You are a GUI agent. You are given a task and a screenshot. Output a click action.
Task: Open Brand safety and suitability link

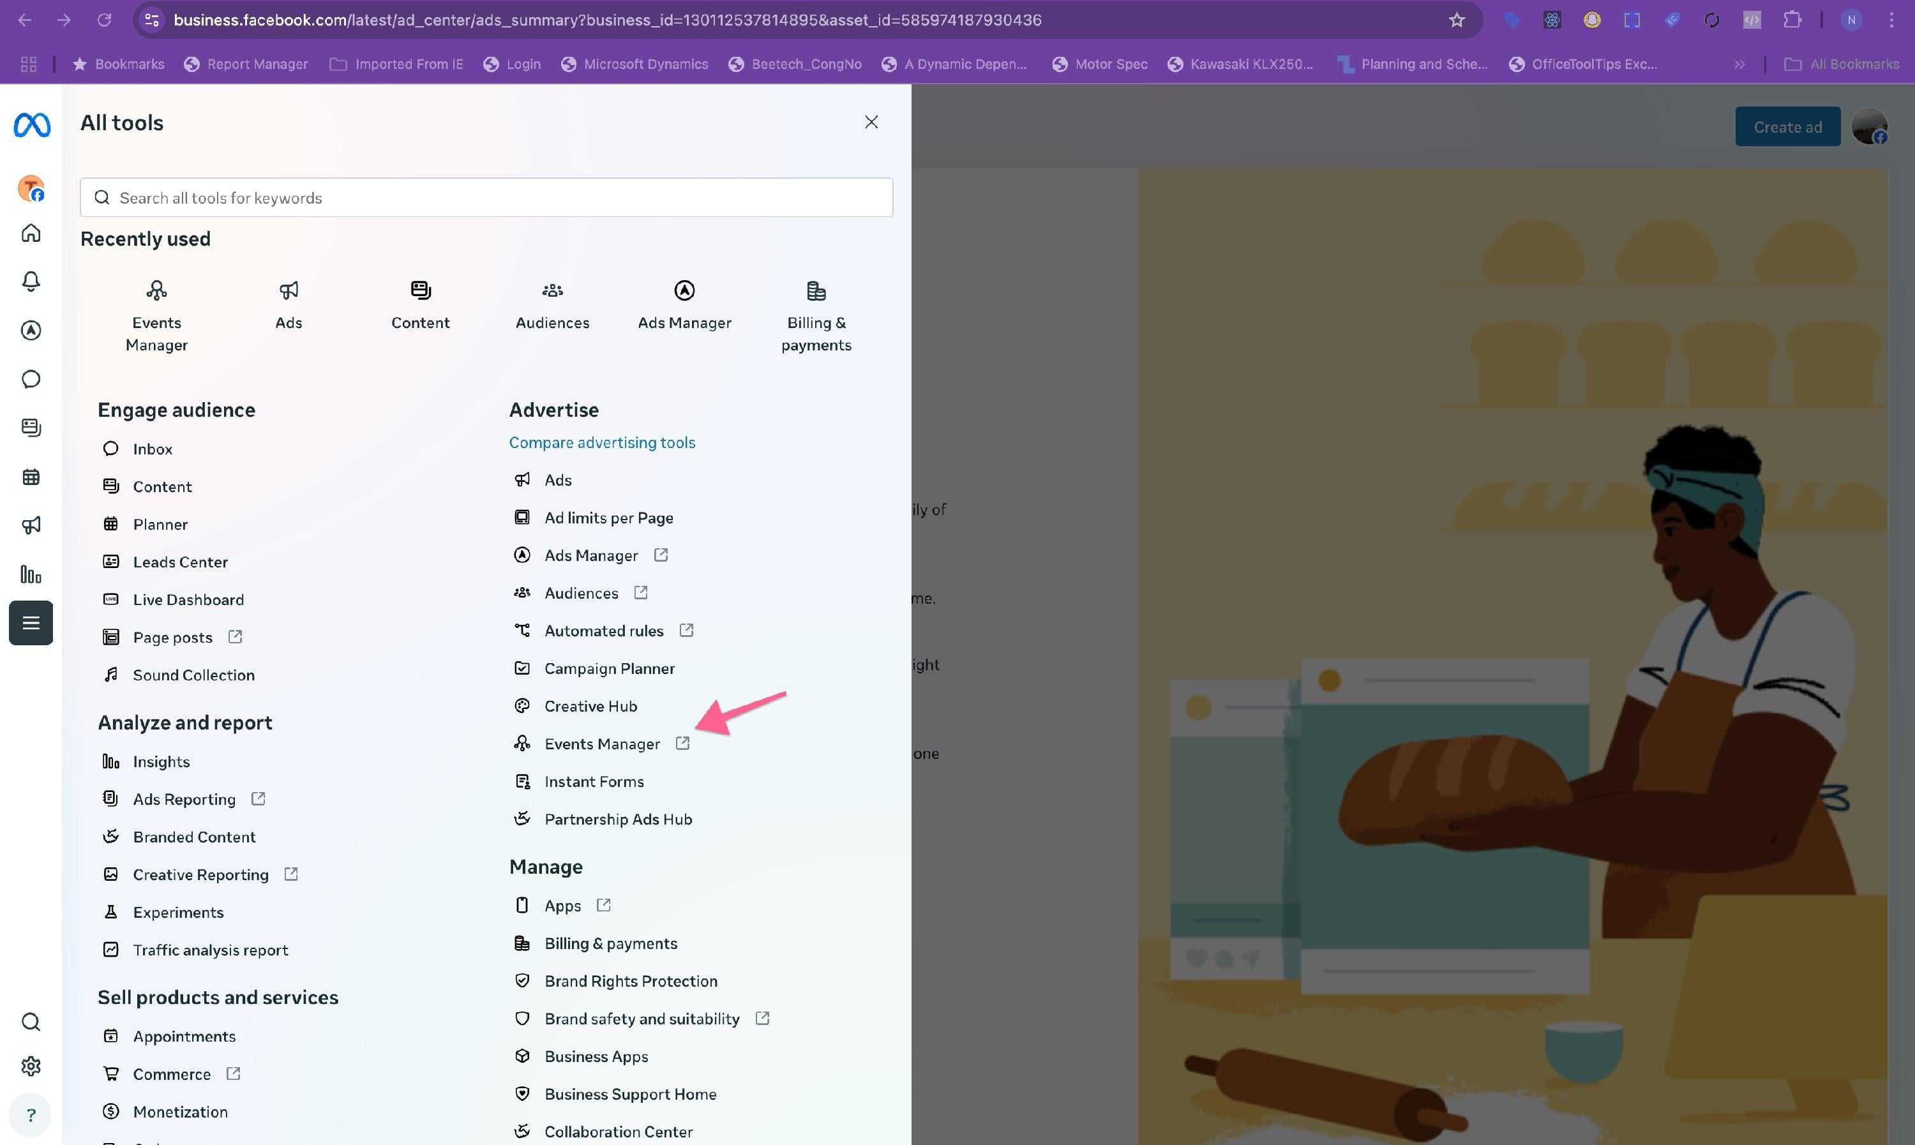pos(641,1019)
